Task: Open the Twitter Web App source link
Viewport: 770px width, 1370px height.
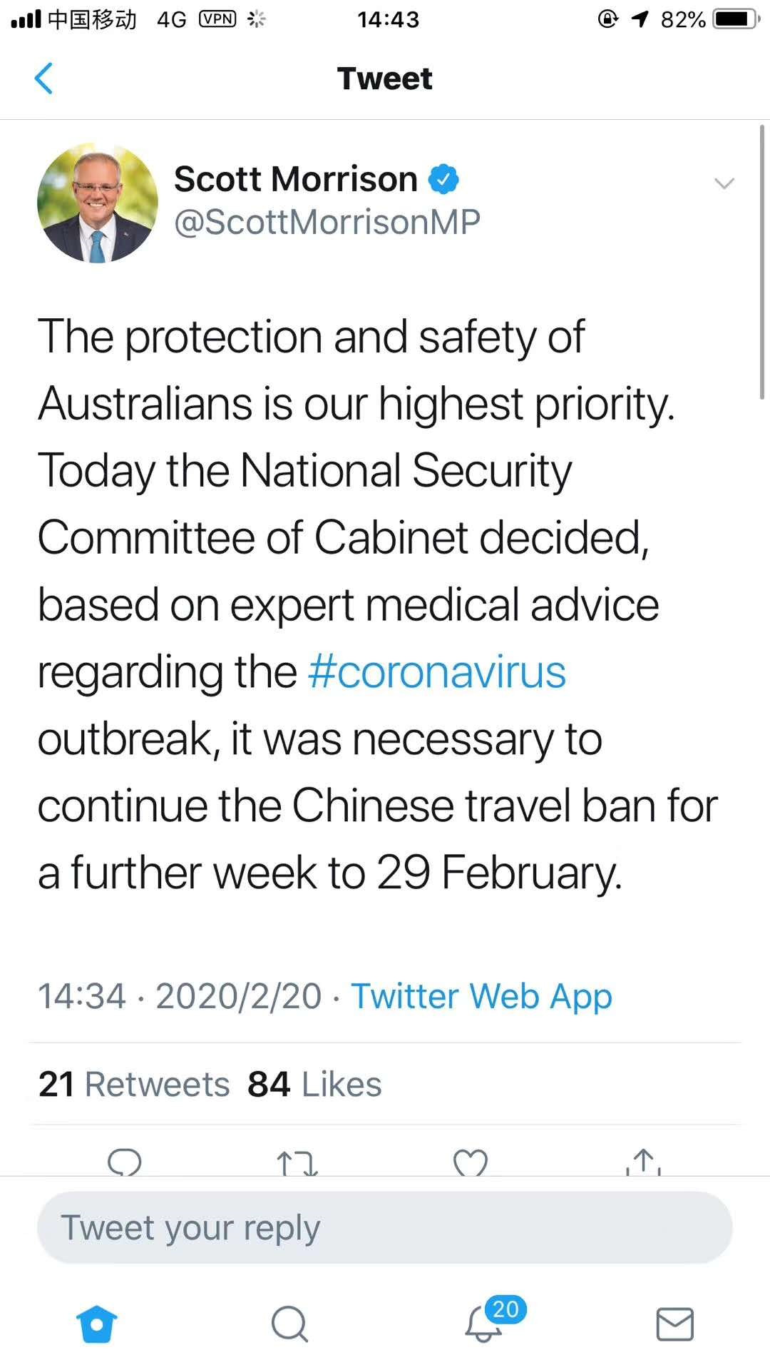Action: pos(481,996)
